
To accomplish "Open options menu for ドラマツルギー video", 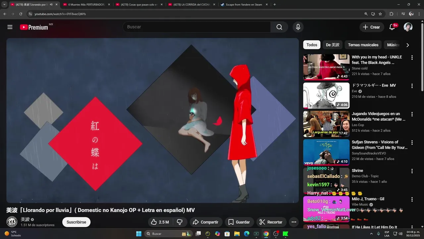I will tap(412, 86).
